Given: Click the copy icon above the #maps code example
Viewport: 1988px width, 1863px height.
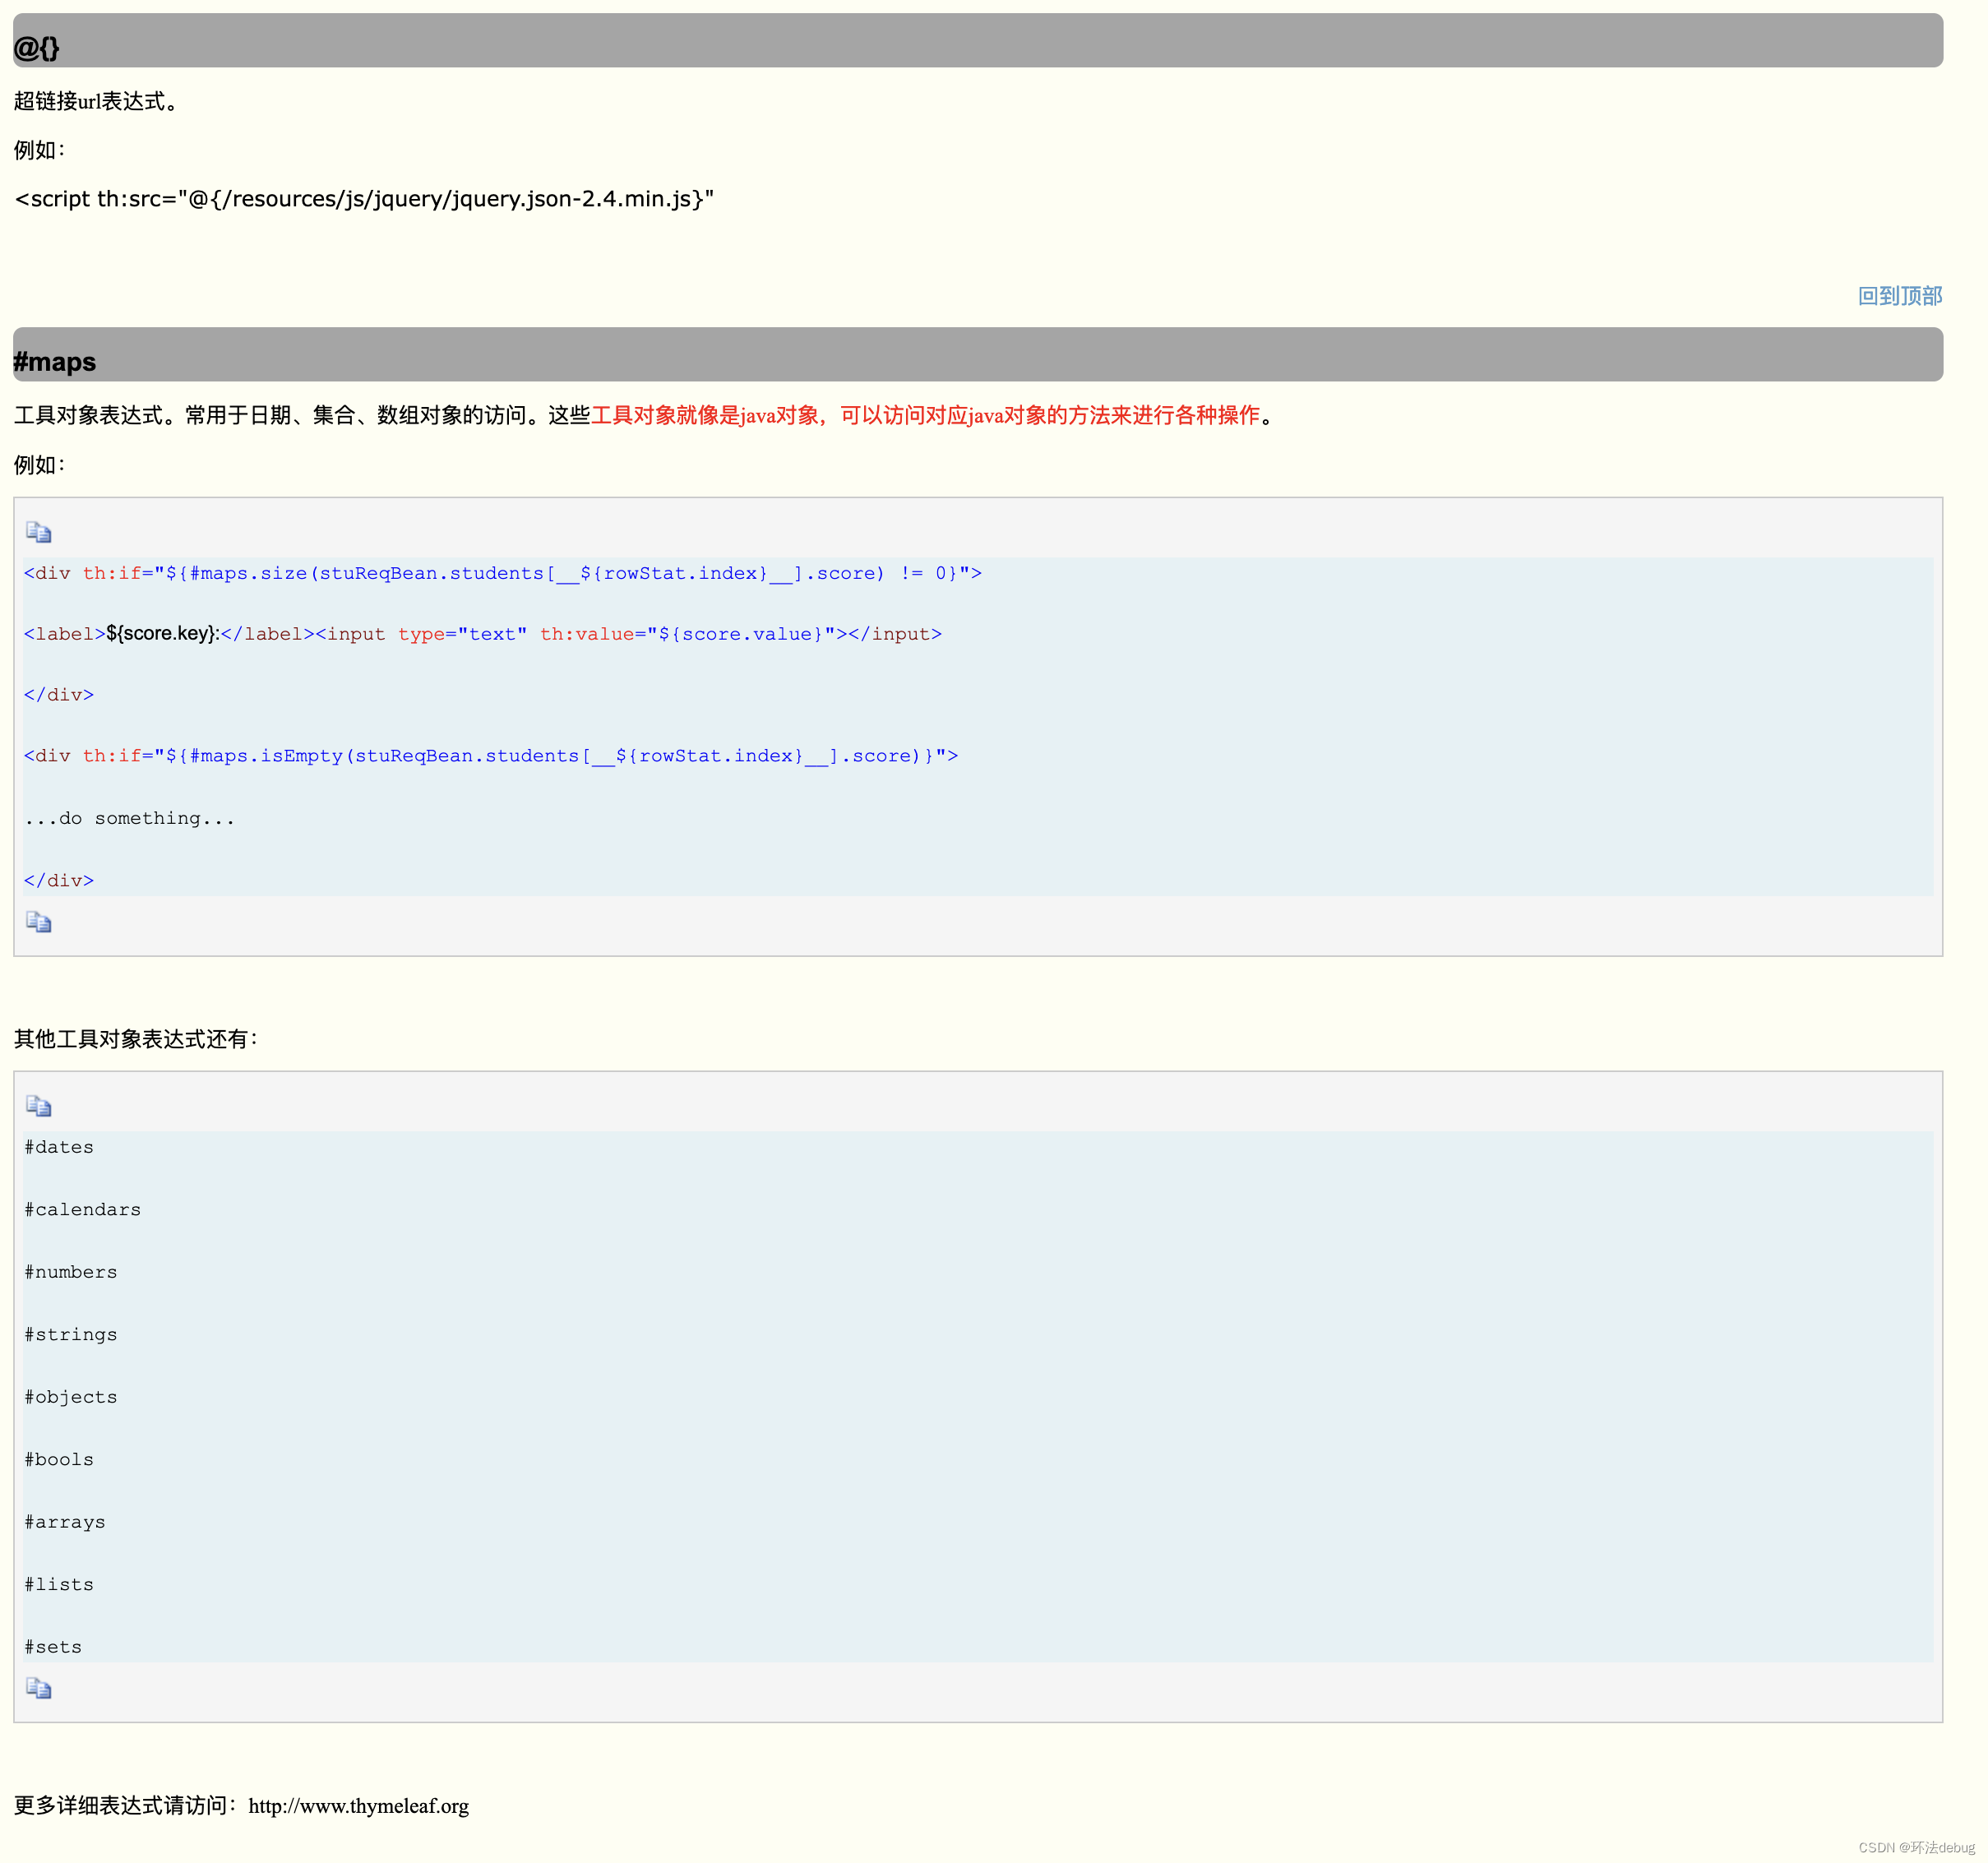Looking at the screenshot, I should pos(40,533).
